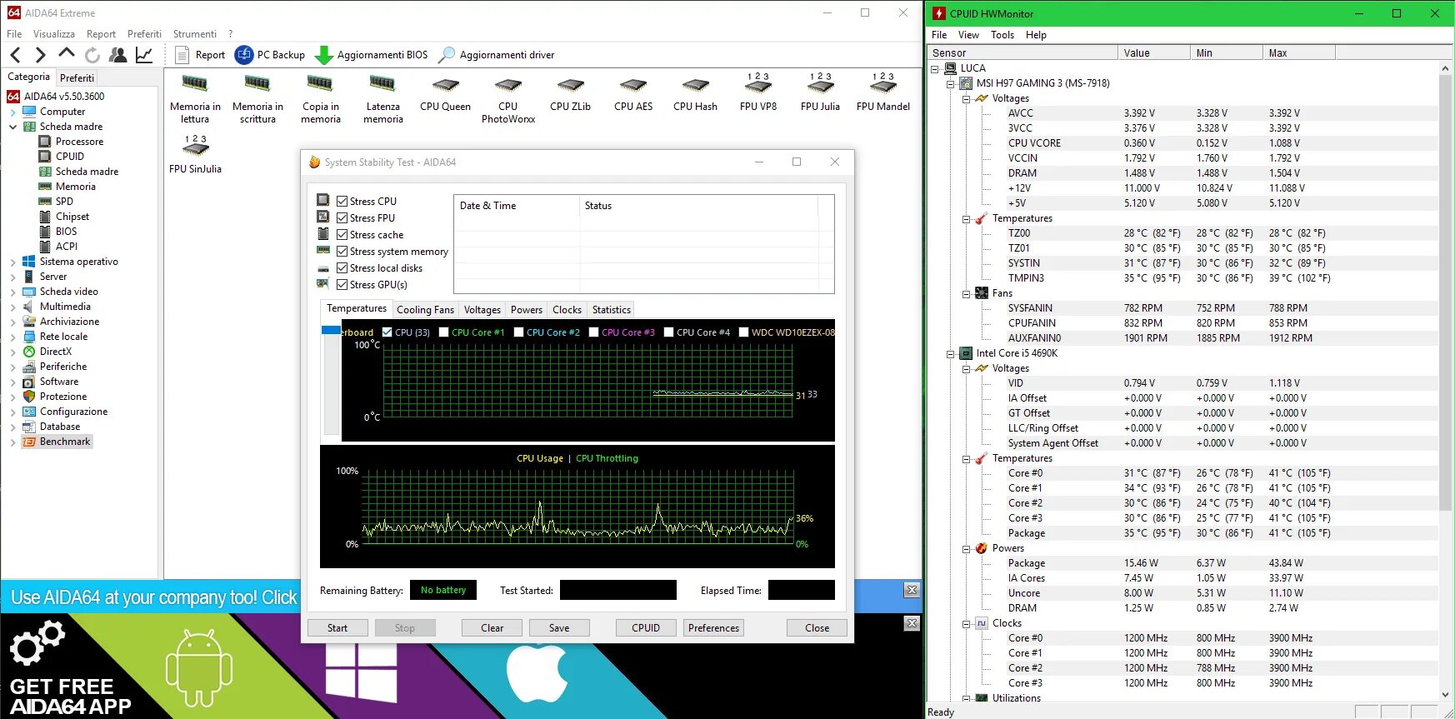Click Close button in stability test
1455x719 pixels.
817,628
